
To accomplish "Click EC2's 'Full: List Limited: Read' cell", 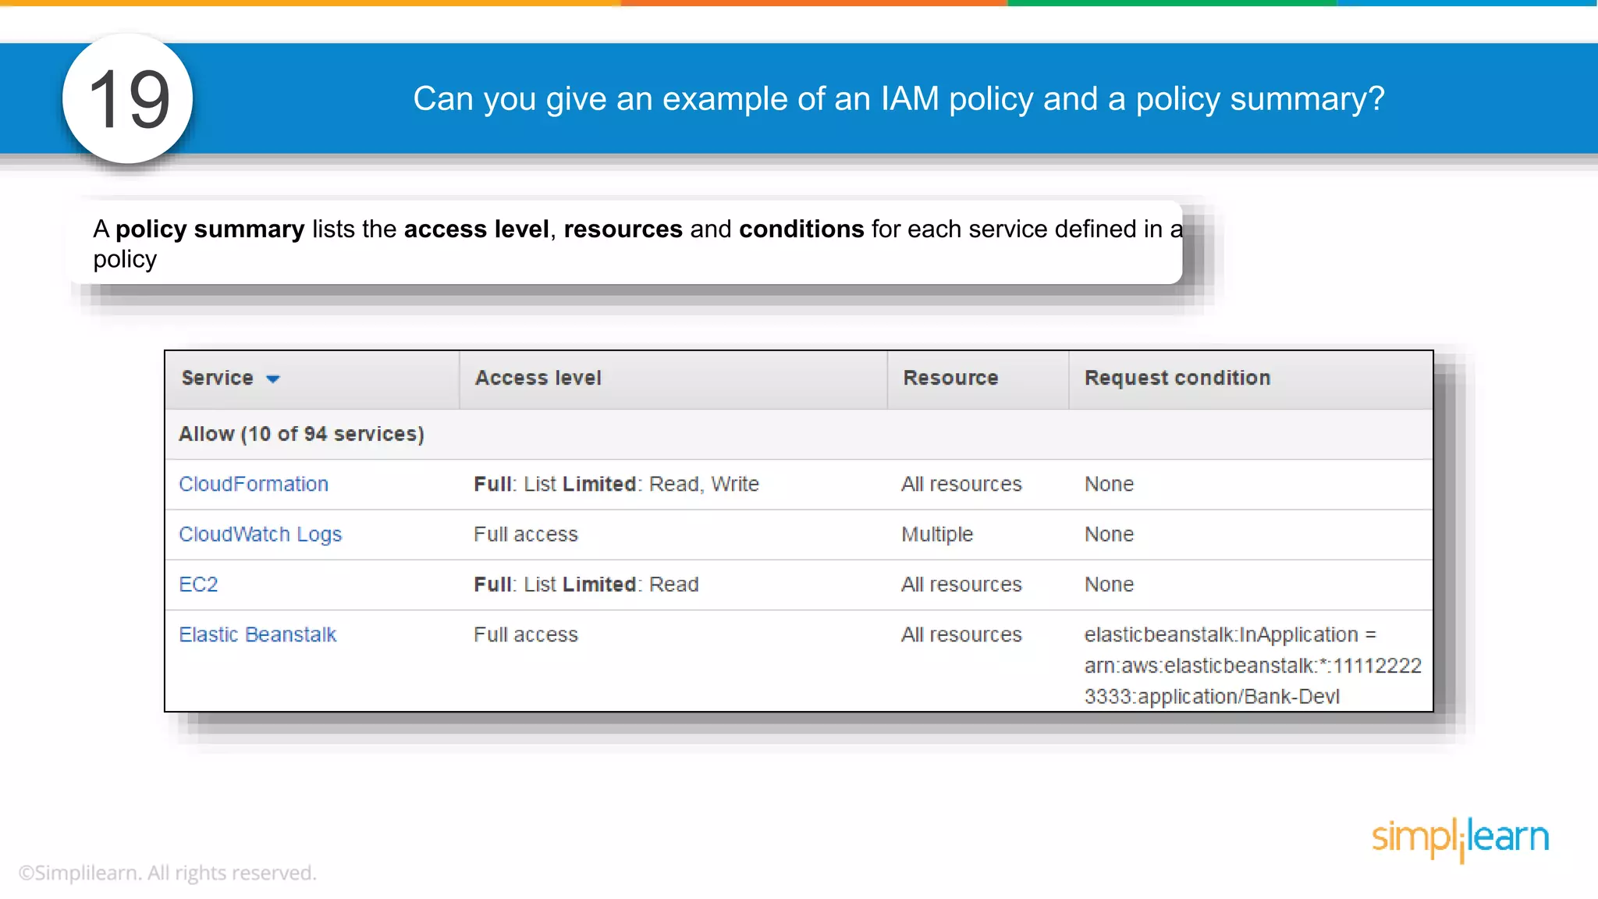I will 586,585.
